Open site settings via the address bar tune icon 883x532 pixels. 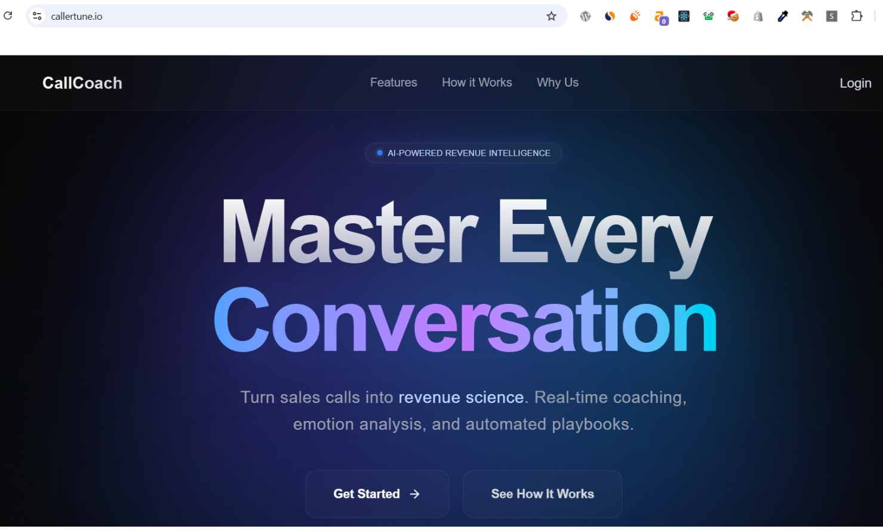click(x=36, y=16)
